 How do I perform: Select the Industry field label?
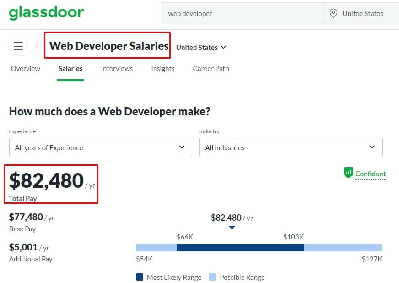click(210, 131)
